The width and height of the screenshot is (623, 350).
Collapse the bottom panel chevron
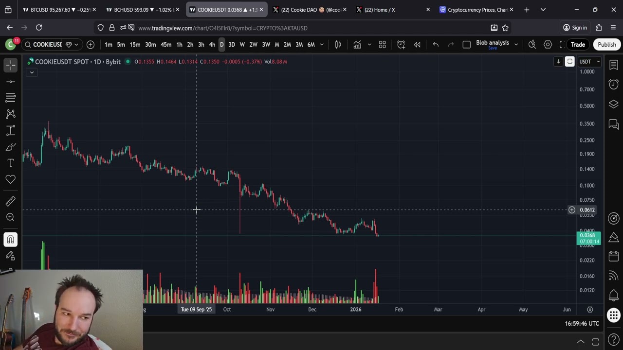581,341
